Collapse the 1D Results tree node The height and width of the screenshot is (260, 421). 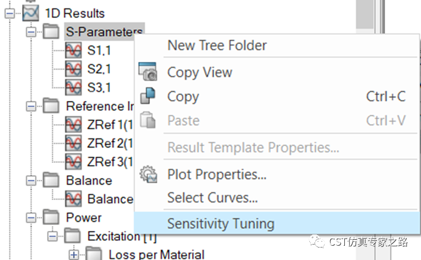(10, 13)
